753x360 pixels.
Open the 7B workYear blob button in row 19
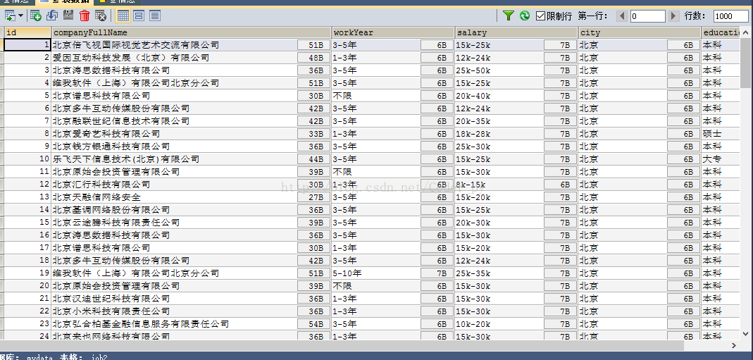coord(437,273)
